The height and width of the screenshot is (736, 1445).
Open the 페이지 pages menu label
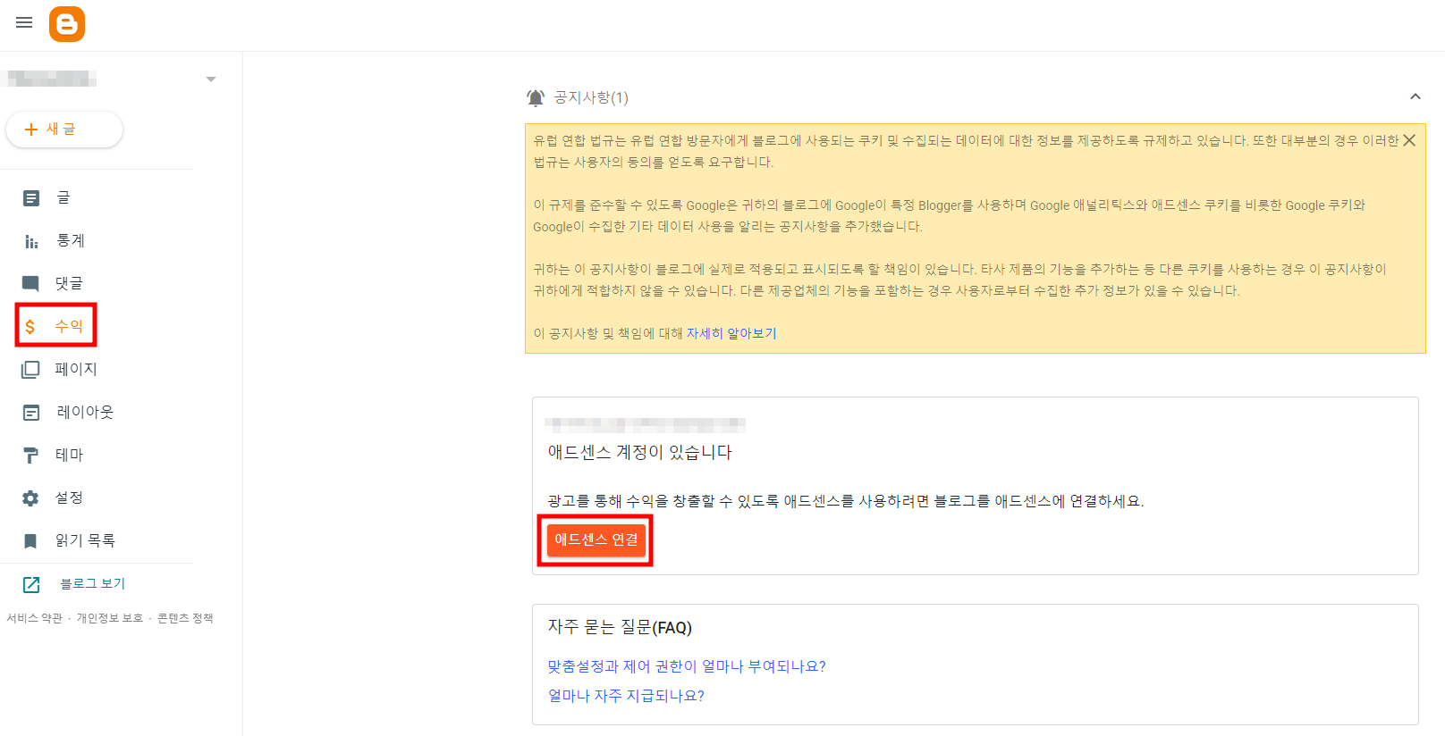pos(76,369)
